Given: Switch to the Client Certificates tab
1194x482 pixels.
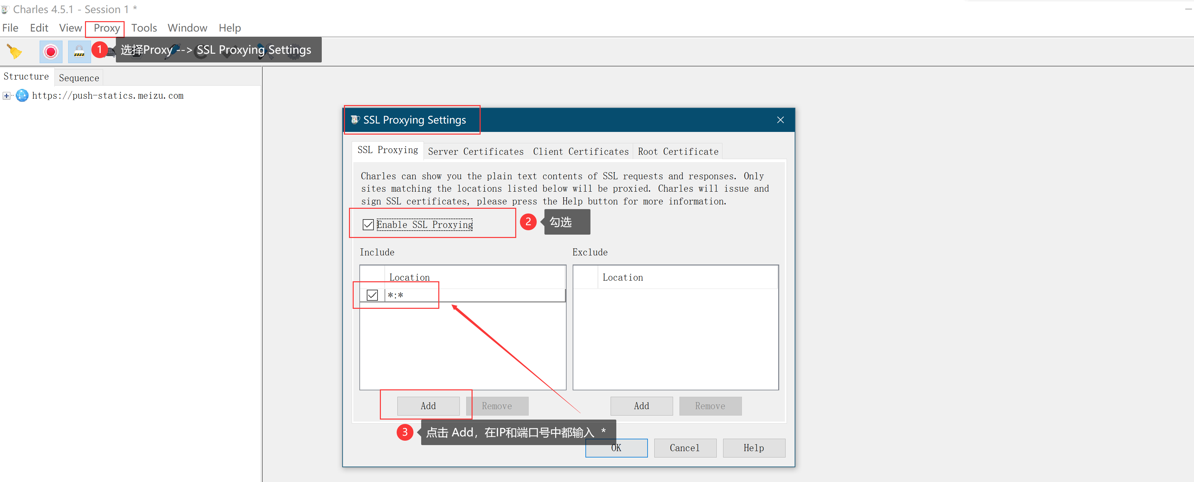Looking at the screenshot, I should (580, 152).
